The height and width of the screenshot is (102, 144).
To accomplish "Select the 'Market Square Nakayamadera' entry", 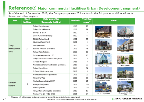I will 45,75.
